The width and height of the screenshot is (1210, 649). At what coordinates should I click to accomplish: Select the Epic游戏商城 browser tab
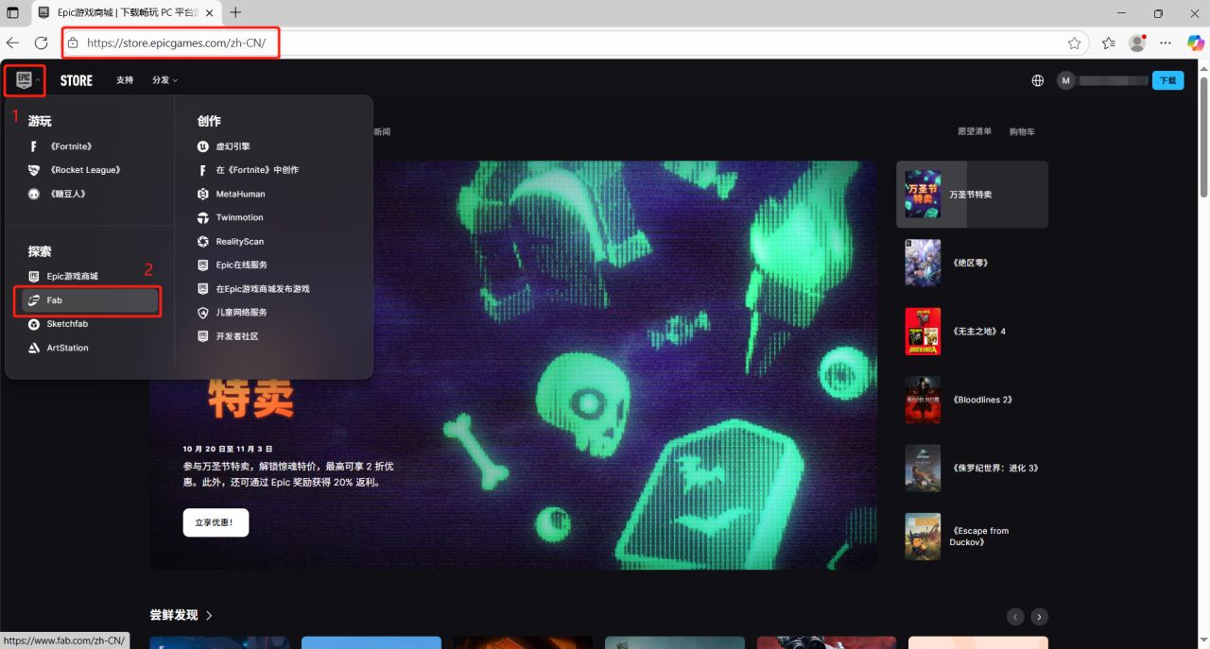[127, 13]
